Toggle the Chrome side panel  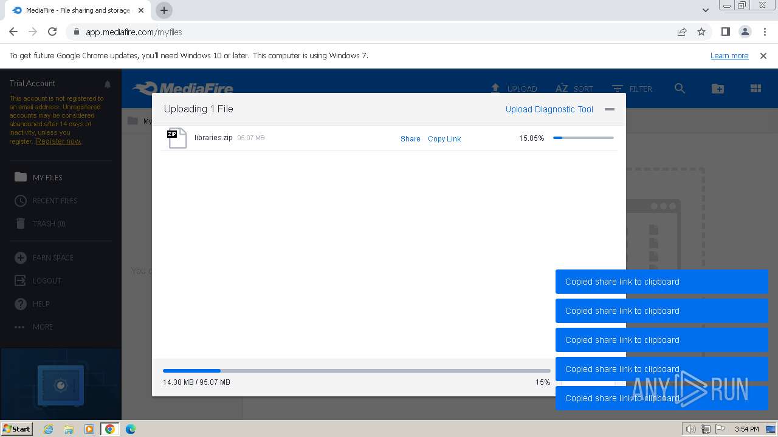725,32
